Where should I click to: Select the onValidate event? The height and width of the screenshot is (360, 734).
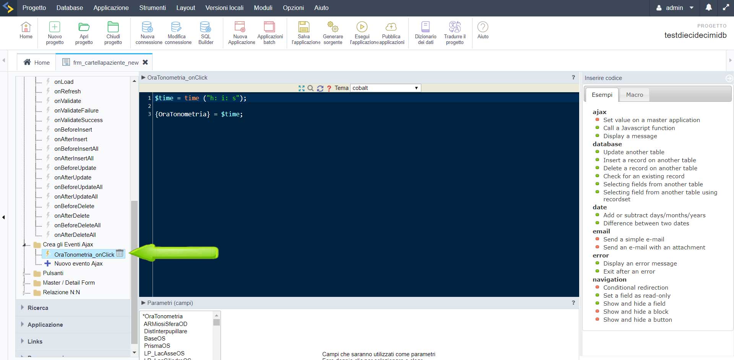pos(67,101)
